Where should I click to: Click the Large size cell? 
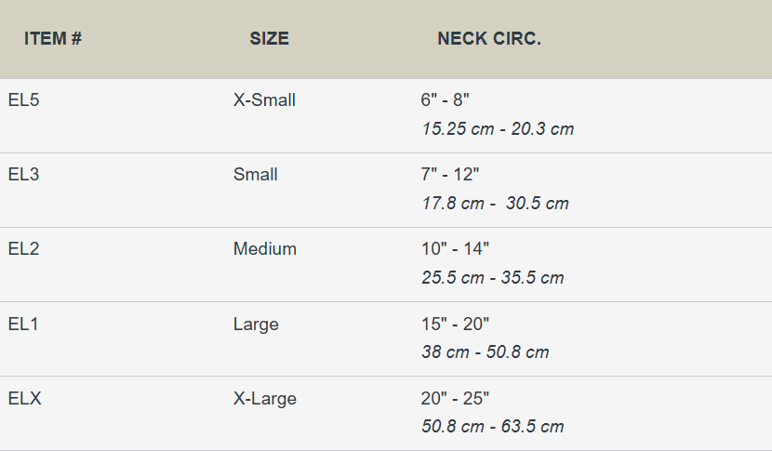(x=256, y=324)
